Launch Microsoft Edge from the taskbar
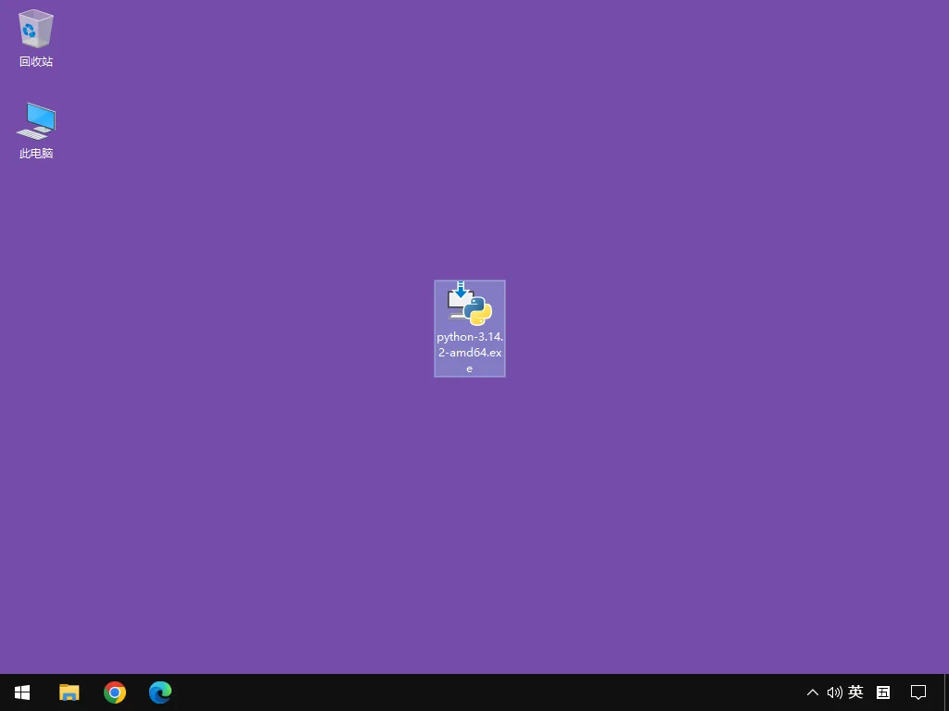Viewport: 949px width, 711px height. pos(160,692)
